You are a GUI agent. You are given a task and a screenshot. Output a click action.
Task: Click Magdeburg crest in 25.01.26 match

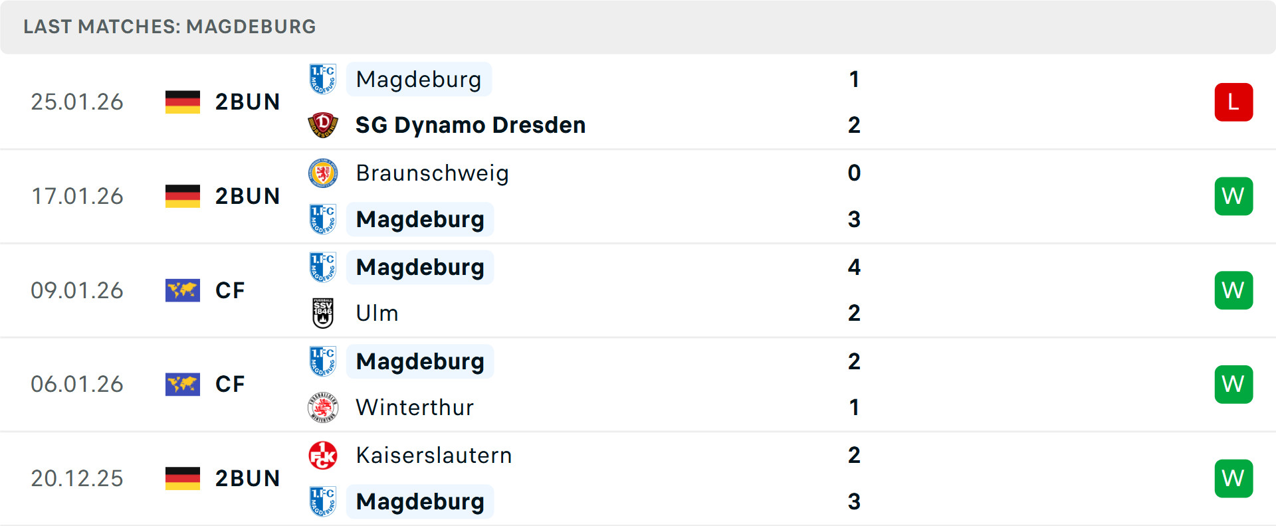point(323,79)
